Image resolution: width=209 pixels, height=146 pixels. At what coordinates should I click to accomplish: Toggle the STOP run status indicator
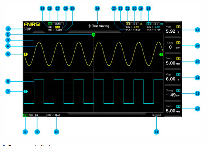click(27, 29)
